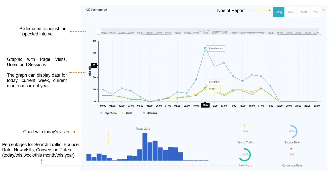Switch to the Week report tab

click(x=291, y=12)
